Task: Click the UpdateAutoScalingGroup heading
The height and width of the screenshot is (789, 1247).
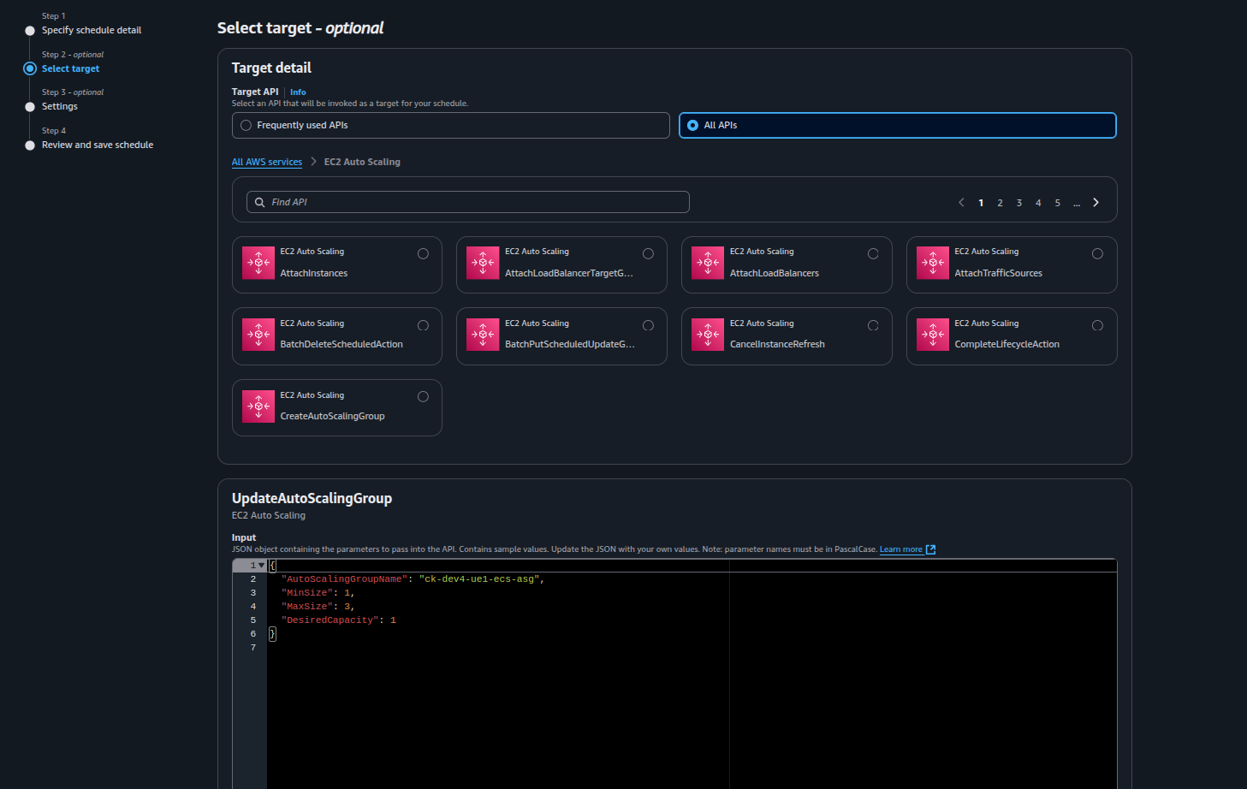Action: pyautogui.click(x=312, y=498)
